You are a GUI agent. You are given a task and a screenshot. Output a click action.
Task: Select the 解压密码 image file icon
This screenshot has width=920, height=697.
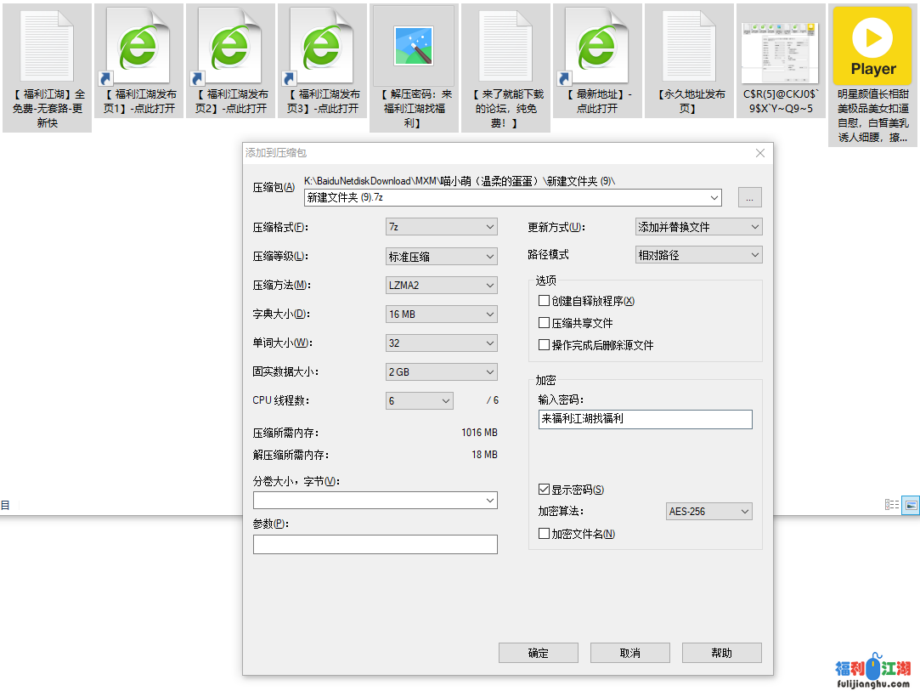pyautogui.click(x=414, y=47)
